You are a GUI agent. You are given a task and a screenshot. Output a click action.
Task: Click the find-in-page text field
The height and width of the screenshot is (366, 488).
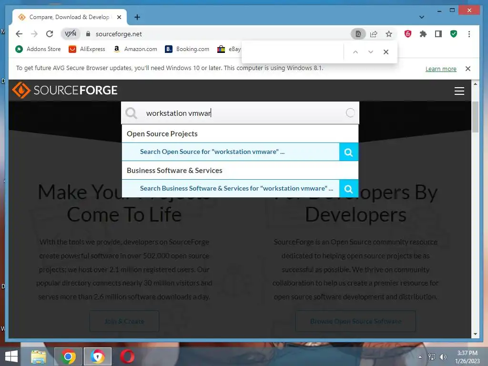(293, 51)
